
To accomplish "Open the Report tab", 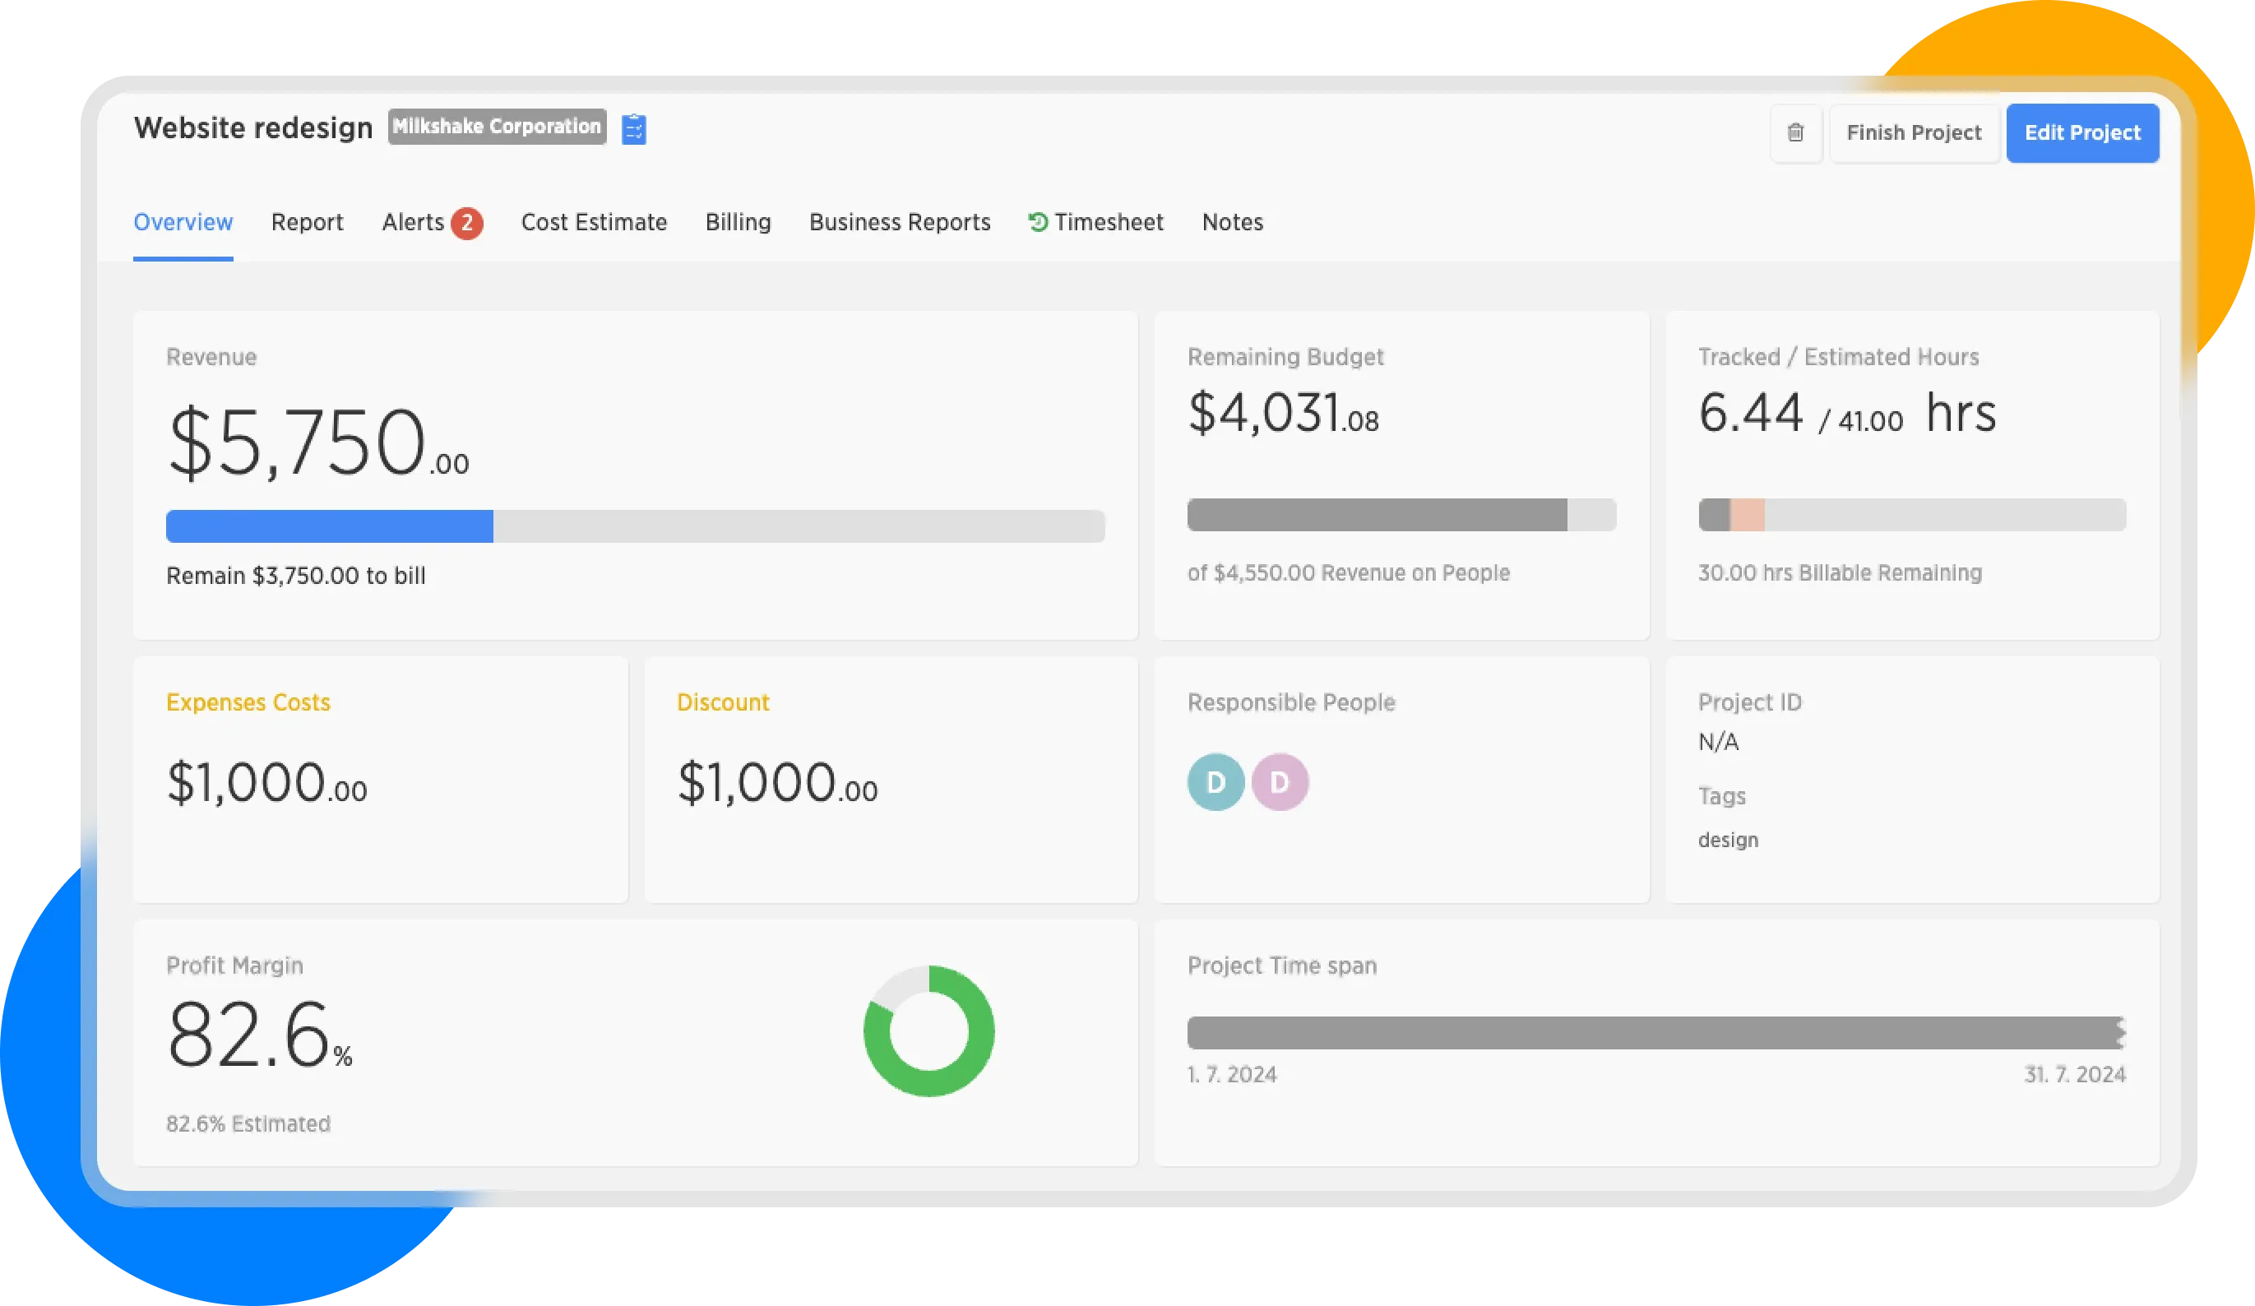I will click(x=307, y=222).
